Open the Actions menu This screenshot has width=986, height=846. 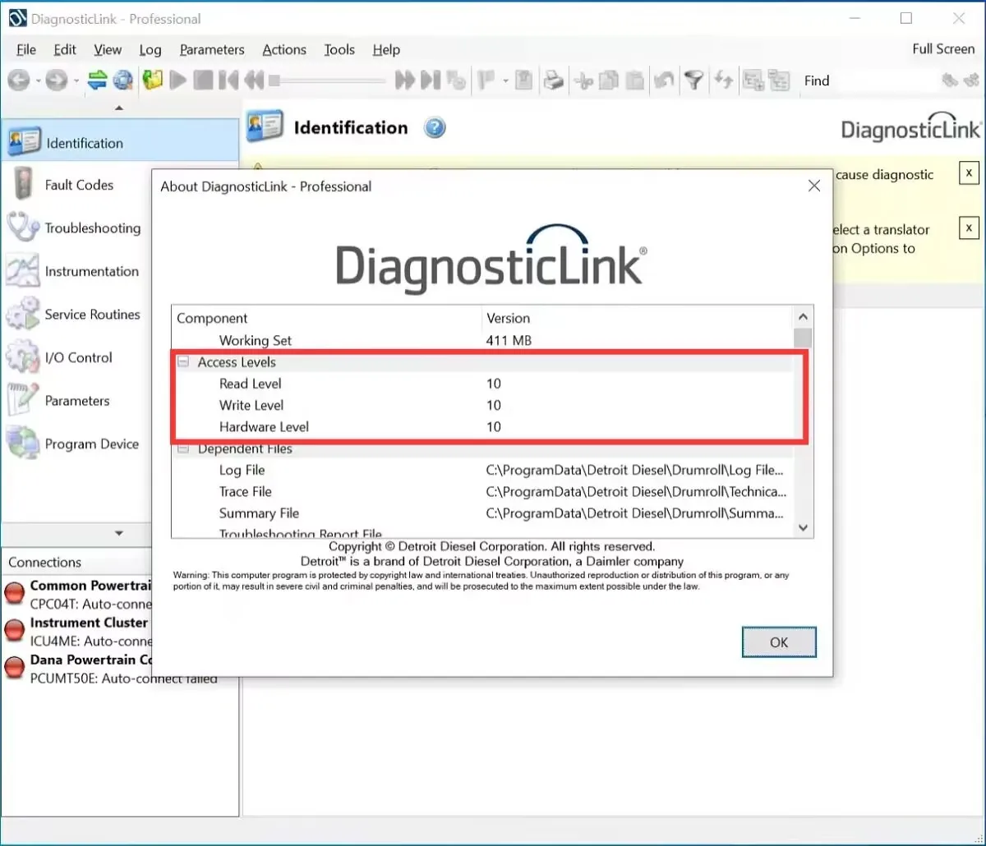[x=284, y=49]
